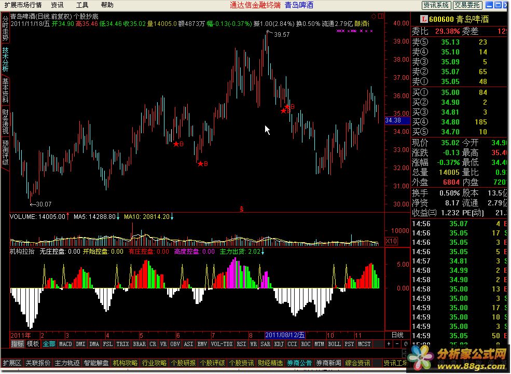Open the 行业攻略 bottom tab
Image resolution: width=511 pixels, height=374 pixels.
coord(154,363)
